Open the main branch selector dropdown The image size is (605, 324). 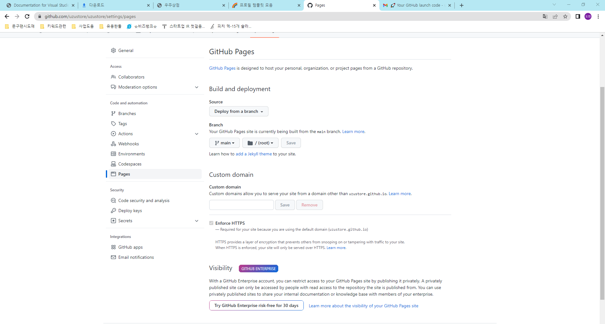point(224,143)
